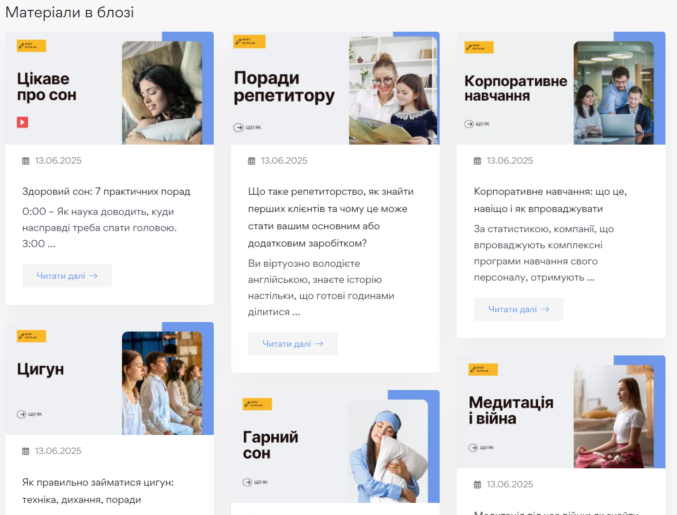The height and width of the screenshot is (515, 677).
Task: Click Читати далі under Корпоративне навчання article
Action: (x=519, y=309)
